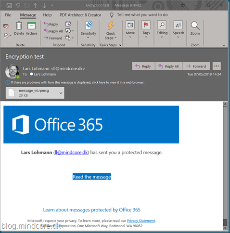This screenshot has height=233, width=230.
Task: Click Reply All in the ribbon
Action: click(x=53, y=31)
